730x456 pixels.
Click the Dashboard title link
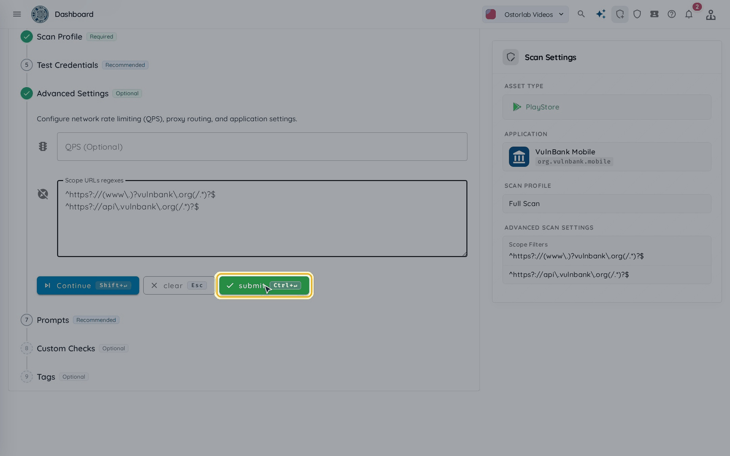click(x=74, y=14)
